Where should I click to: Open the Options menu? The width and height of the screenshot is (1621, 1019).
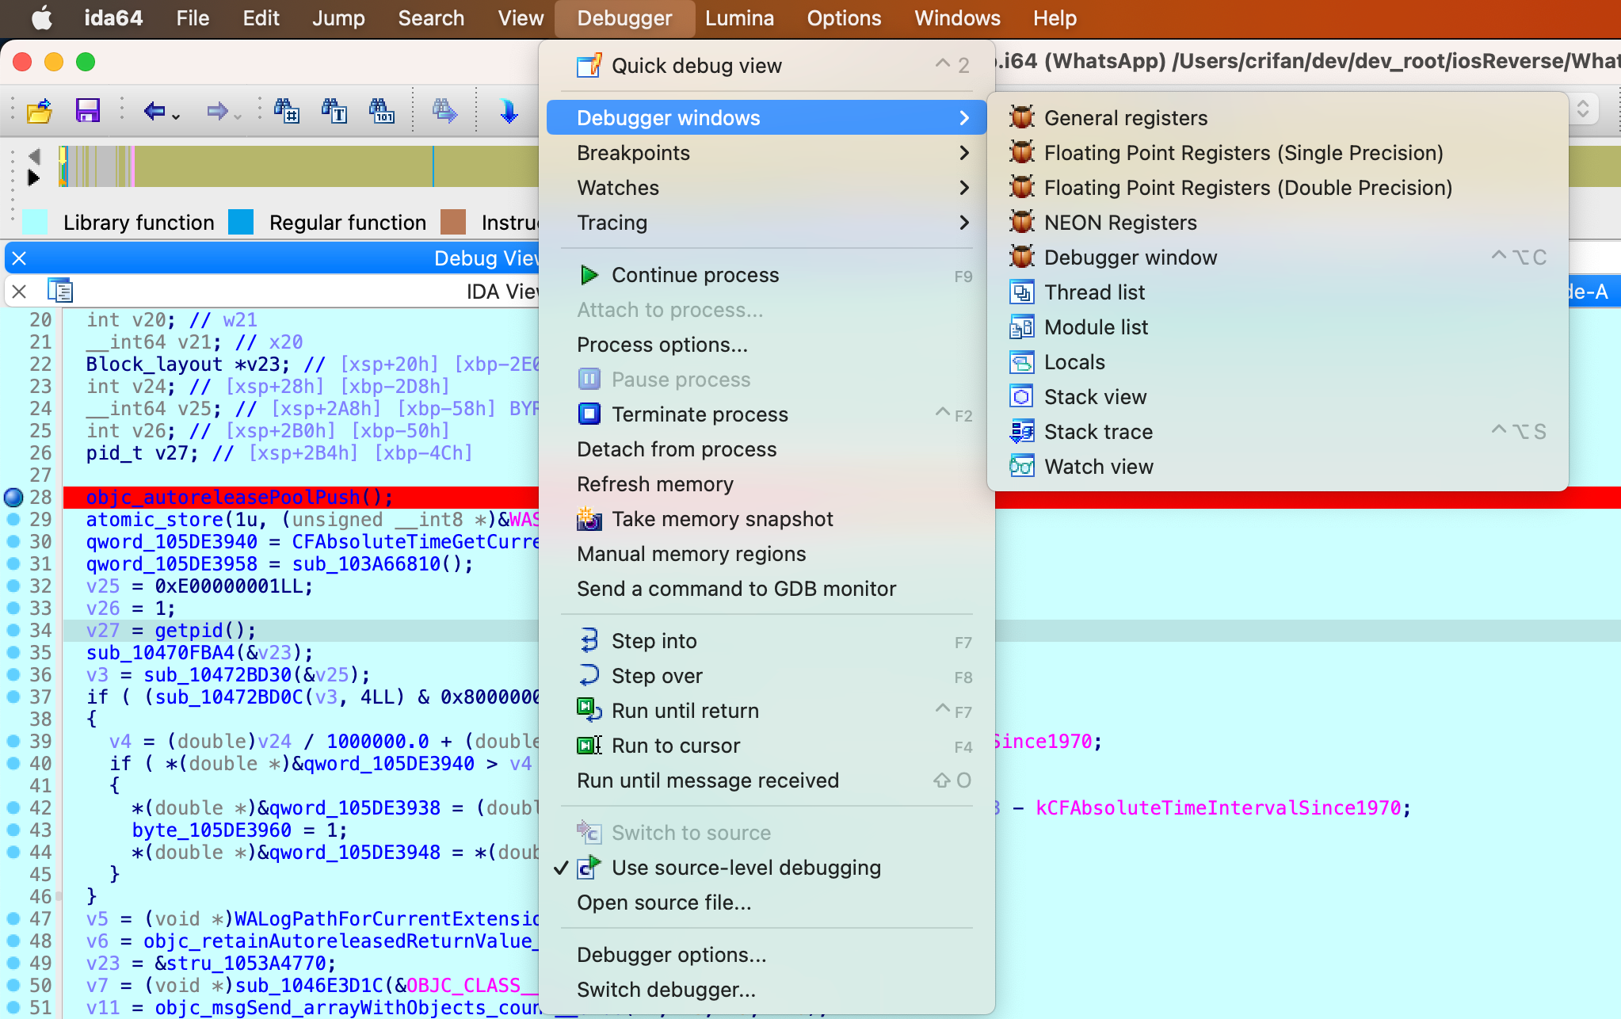pyautogui.click(x=844, y=18)
